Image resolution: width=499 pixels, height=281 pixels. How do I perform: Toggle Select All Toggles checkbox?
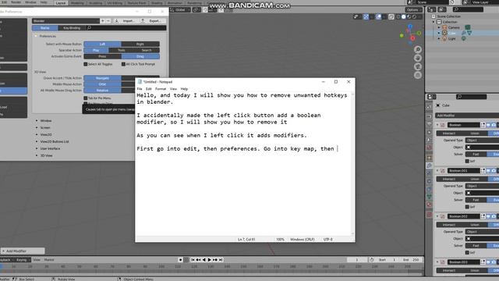85,64
